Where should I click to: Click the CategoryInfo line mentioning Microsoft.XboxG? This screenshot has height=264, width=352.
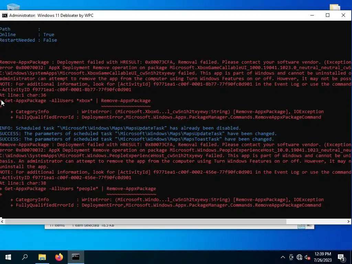167,112
